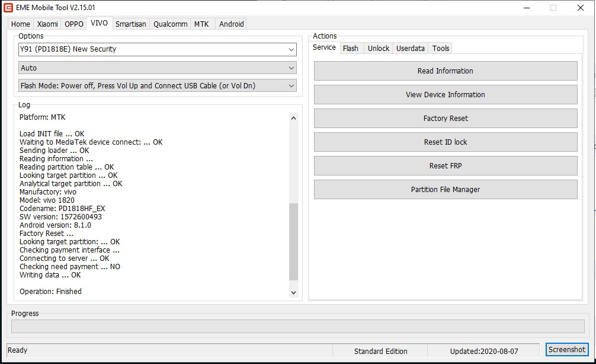This screenshot has width=596, height=364.
Task: Open the Home tab
Action: click(21, 24)
